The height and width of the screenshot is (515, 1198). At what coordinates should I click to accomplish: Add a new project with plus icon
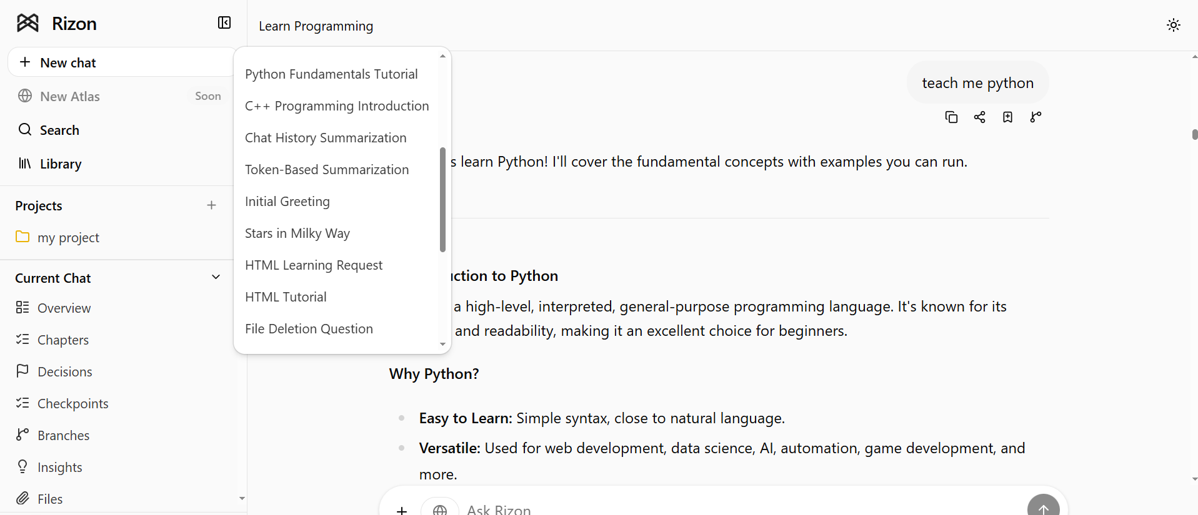point(211,205)
